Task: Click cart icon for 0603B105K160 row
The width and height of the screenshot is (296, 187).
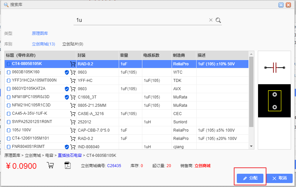Action: (x=73, y=72)
